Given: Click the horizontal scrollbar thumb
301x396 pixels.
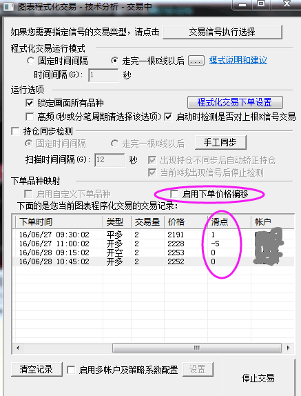Looking at the screenshot, I should tap(197, 348).
